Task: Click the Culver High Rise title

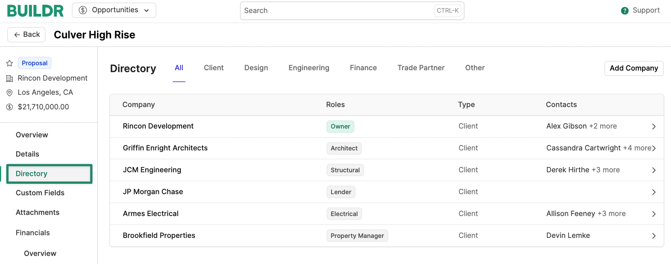Action: [x=95, y=35]
